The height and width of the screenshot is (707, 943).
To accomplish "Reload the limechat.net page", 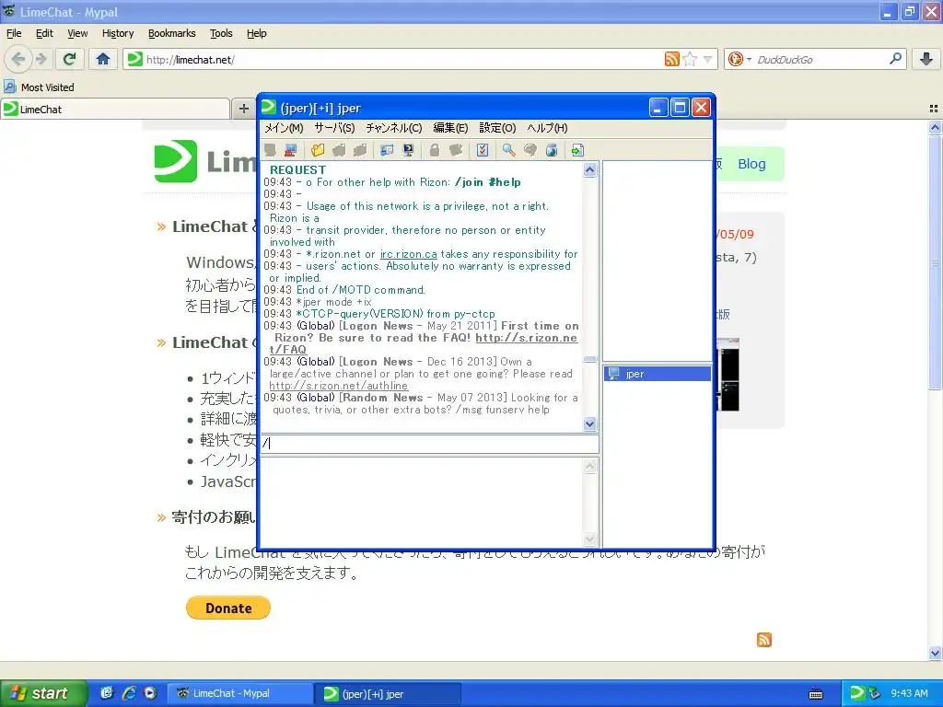I will (x=70, y=59).
